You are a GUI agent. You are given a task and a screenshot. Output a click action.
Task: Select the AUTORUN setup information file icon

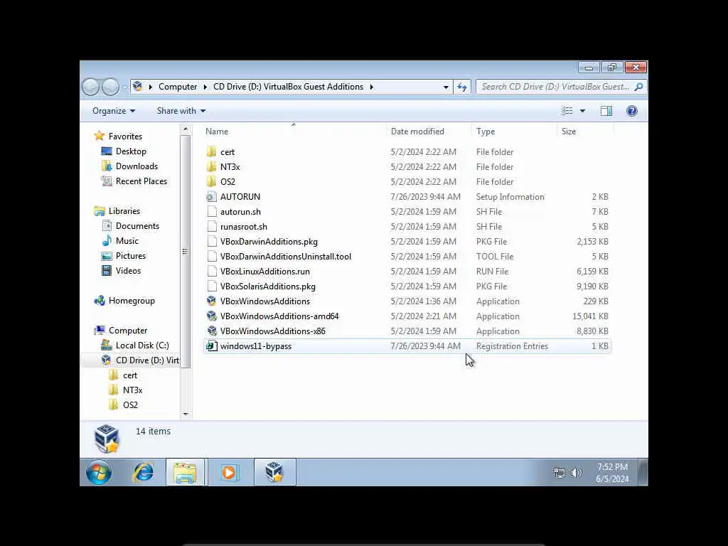211,197
